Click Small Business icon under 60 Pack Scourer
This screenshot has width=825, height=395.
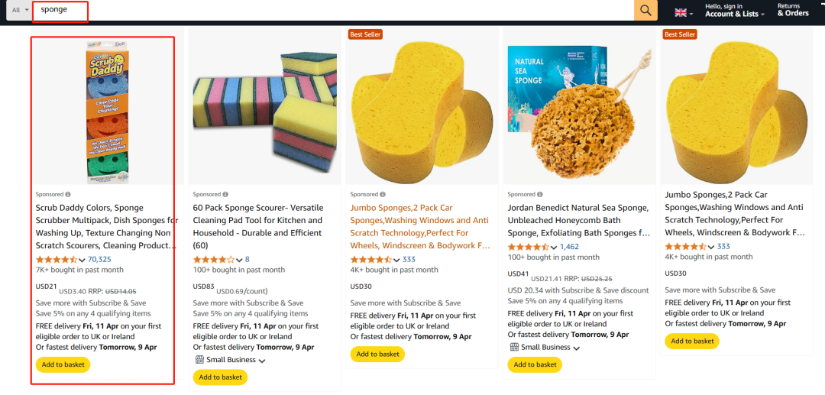click(199, 360)
